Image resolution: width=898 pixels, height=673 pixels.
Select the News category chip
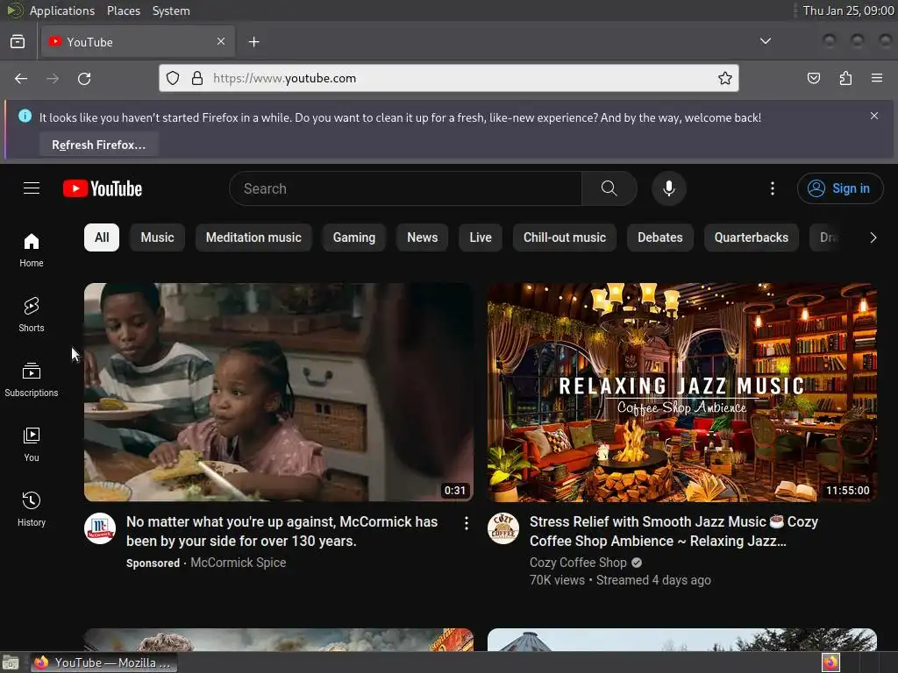click(423, 237)
